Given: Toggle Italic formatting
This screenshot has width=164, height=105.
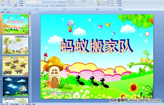Looking at the screenshot, I should click(x=30, y=6).
